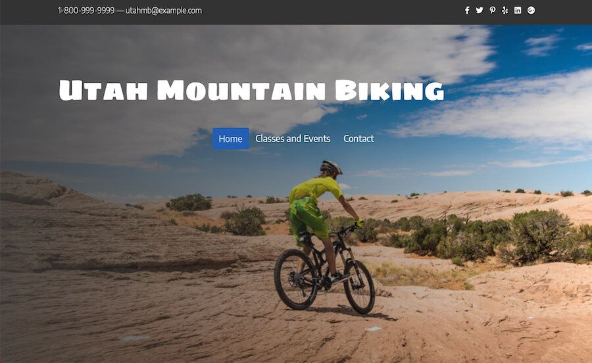Click the bike's front wheel
This screenshot has width=592, height=363.
tap(359, 287)
